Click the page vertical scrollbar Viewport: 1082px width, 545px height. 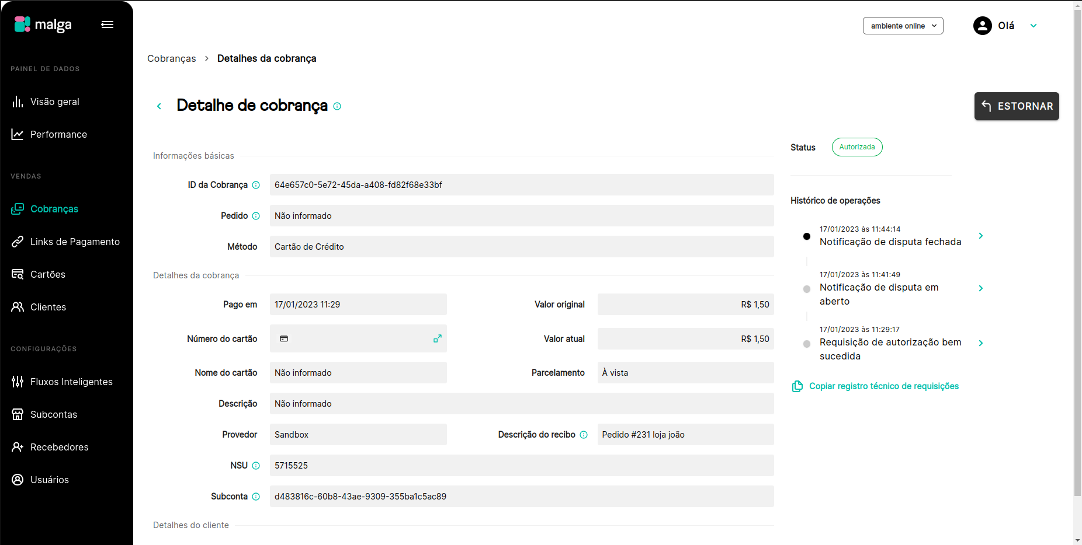tap(1077, 252)
